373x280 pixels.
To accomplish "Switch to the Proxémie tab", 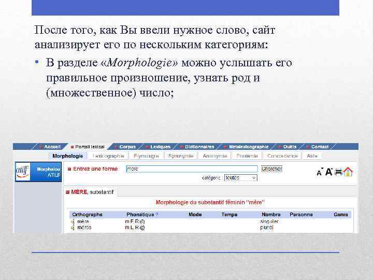I will 247,156.
